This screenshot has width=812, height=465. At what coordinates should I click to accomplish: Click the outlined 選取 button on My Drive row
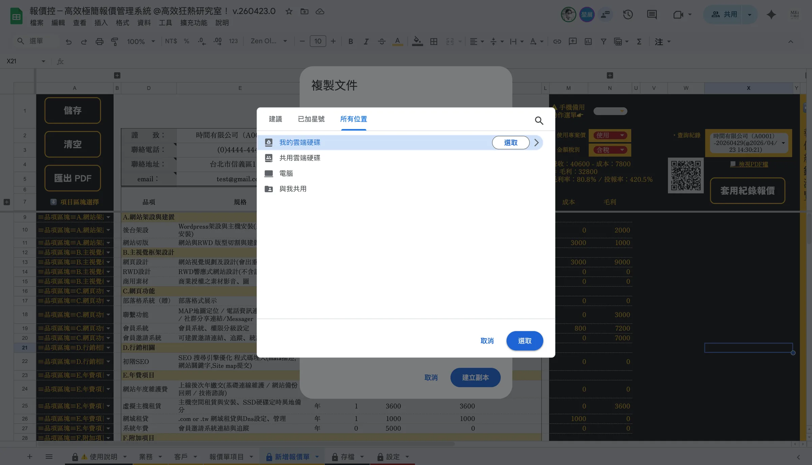[511, 142]
